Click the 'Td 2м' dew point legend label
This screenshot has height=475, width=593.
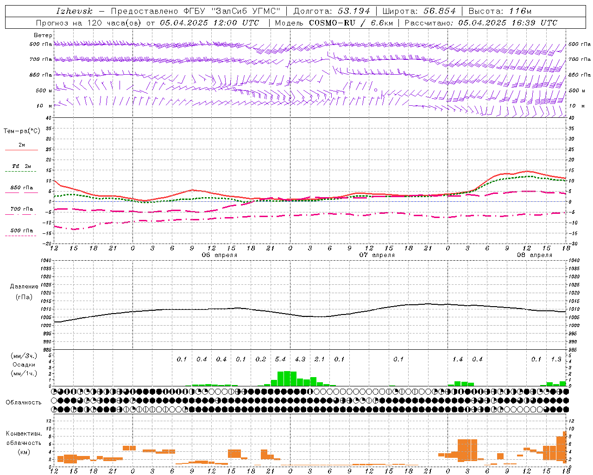(x=22, y=166)
